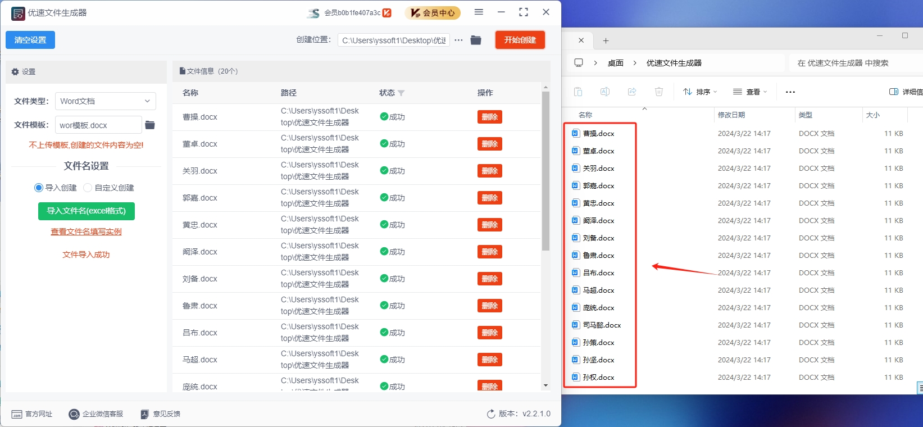Click the 在优速文件生成器中搜索 search field

(x=854, y=63)
